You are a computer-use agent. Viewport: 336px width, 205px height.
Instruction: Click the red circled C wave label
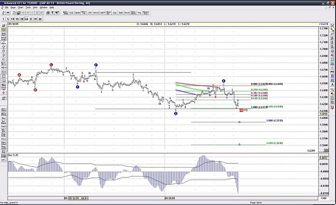pos(51,65)
